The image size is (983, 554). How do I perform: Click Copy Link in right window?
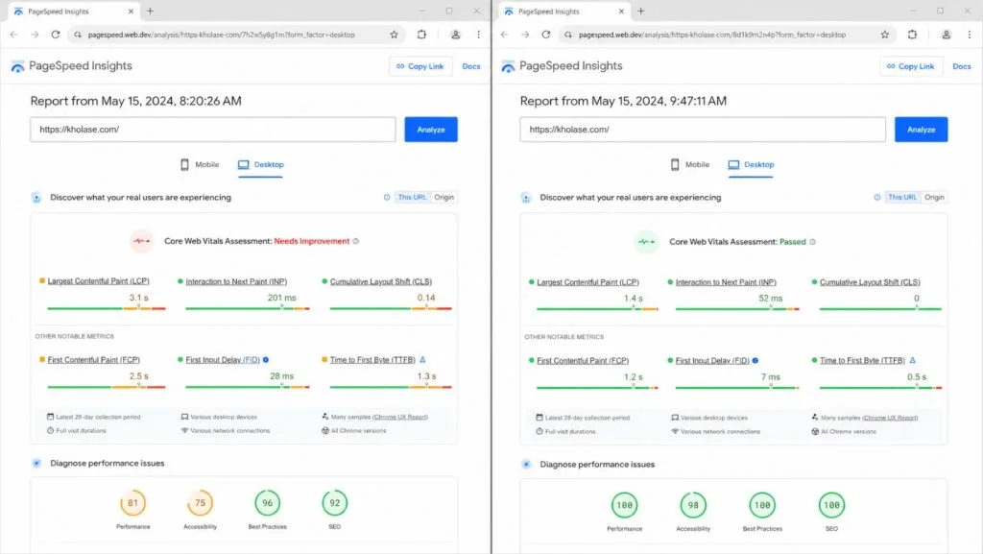910,66
